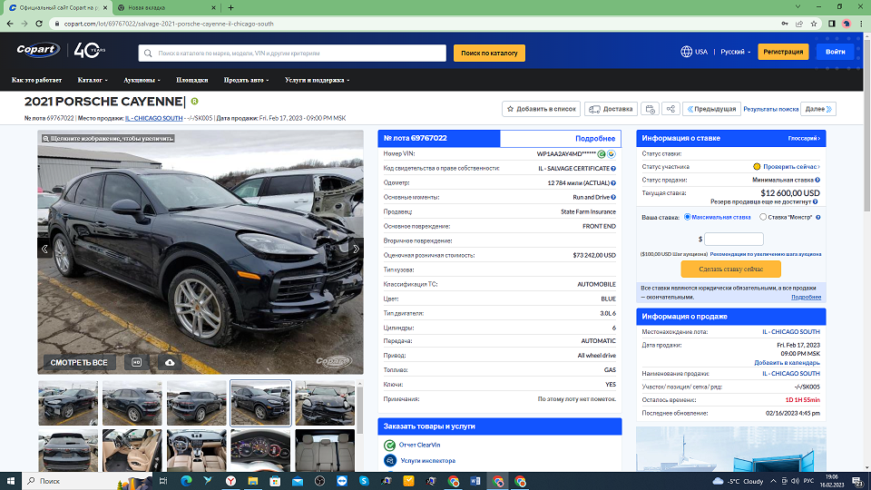Viewport: 871px width, 490px height.
Task: Click the search magnifier icon in catalog field
Action: (x=148, y=54)
